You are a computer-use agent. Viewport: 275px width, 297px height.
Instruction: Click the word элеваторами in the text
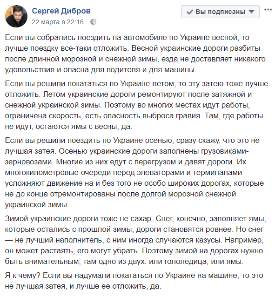[160, 173]
